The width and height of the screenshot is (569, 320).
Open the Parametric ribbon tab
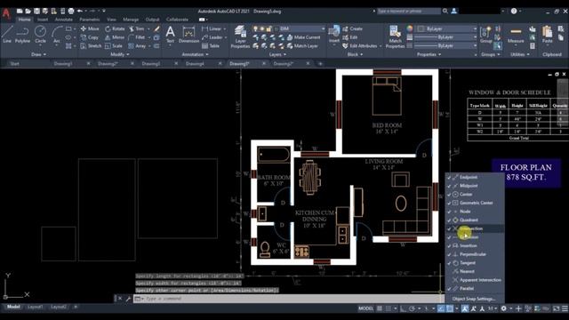pos(89,20)
